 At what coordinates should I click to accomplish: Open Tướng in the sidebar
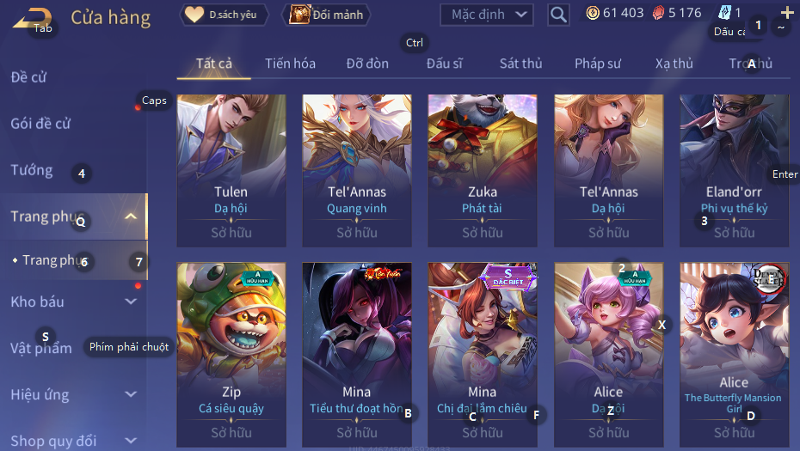click(x=32, y=170)
